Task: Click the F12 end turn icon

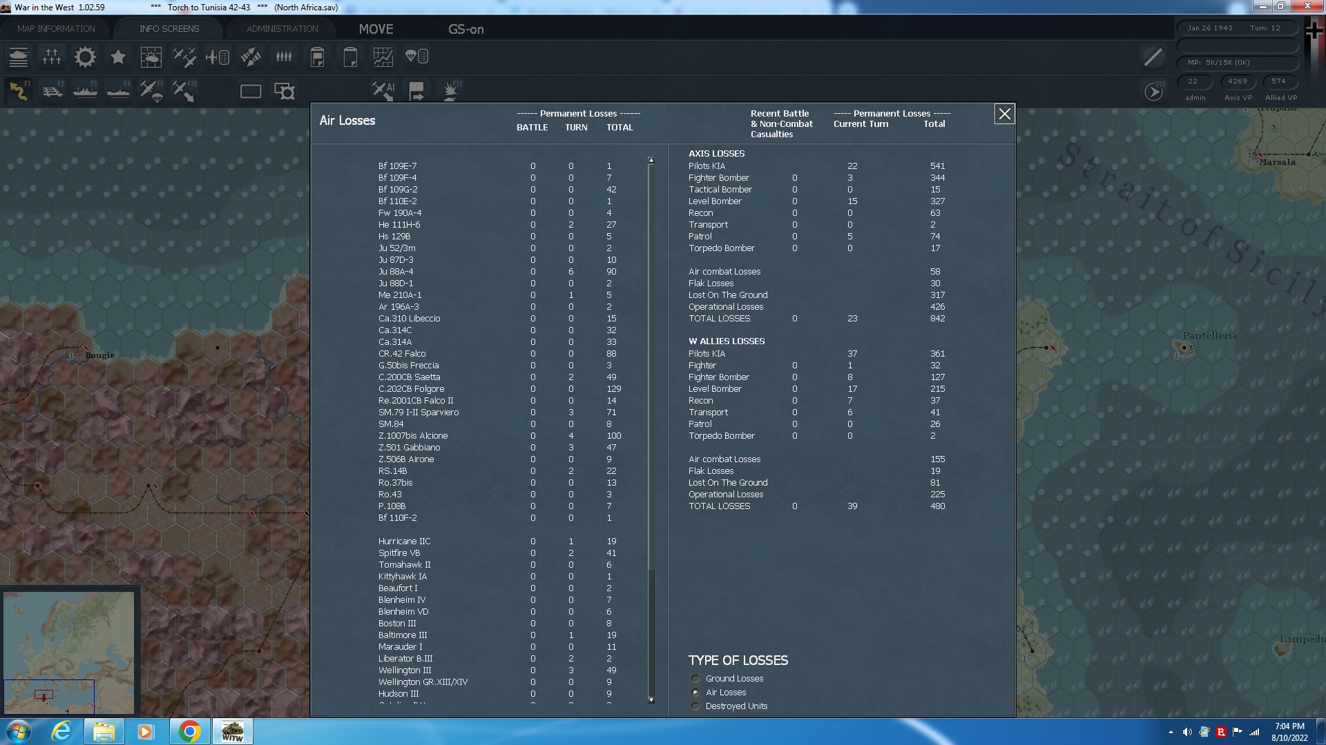Action: pos(1154,91)
